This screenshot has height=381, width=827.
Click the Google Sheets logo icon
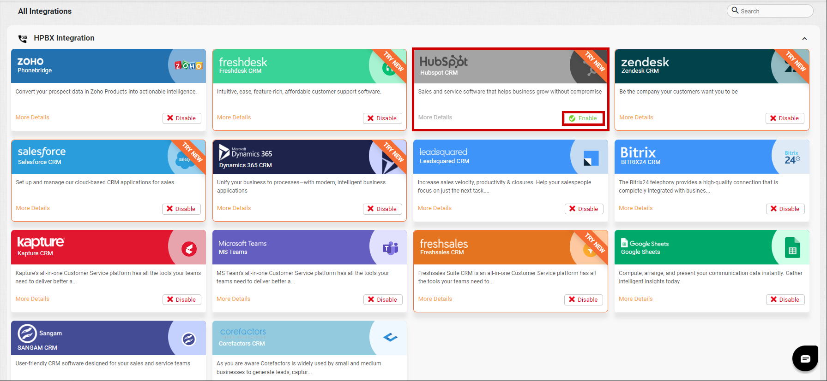tap(792, 248)
